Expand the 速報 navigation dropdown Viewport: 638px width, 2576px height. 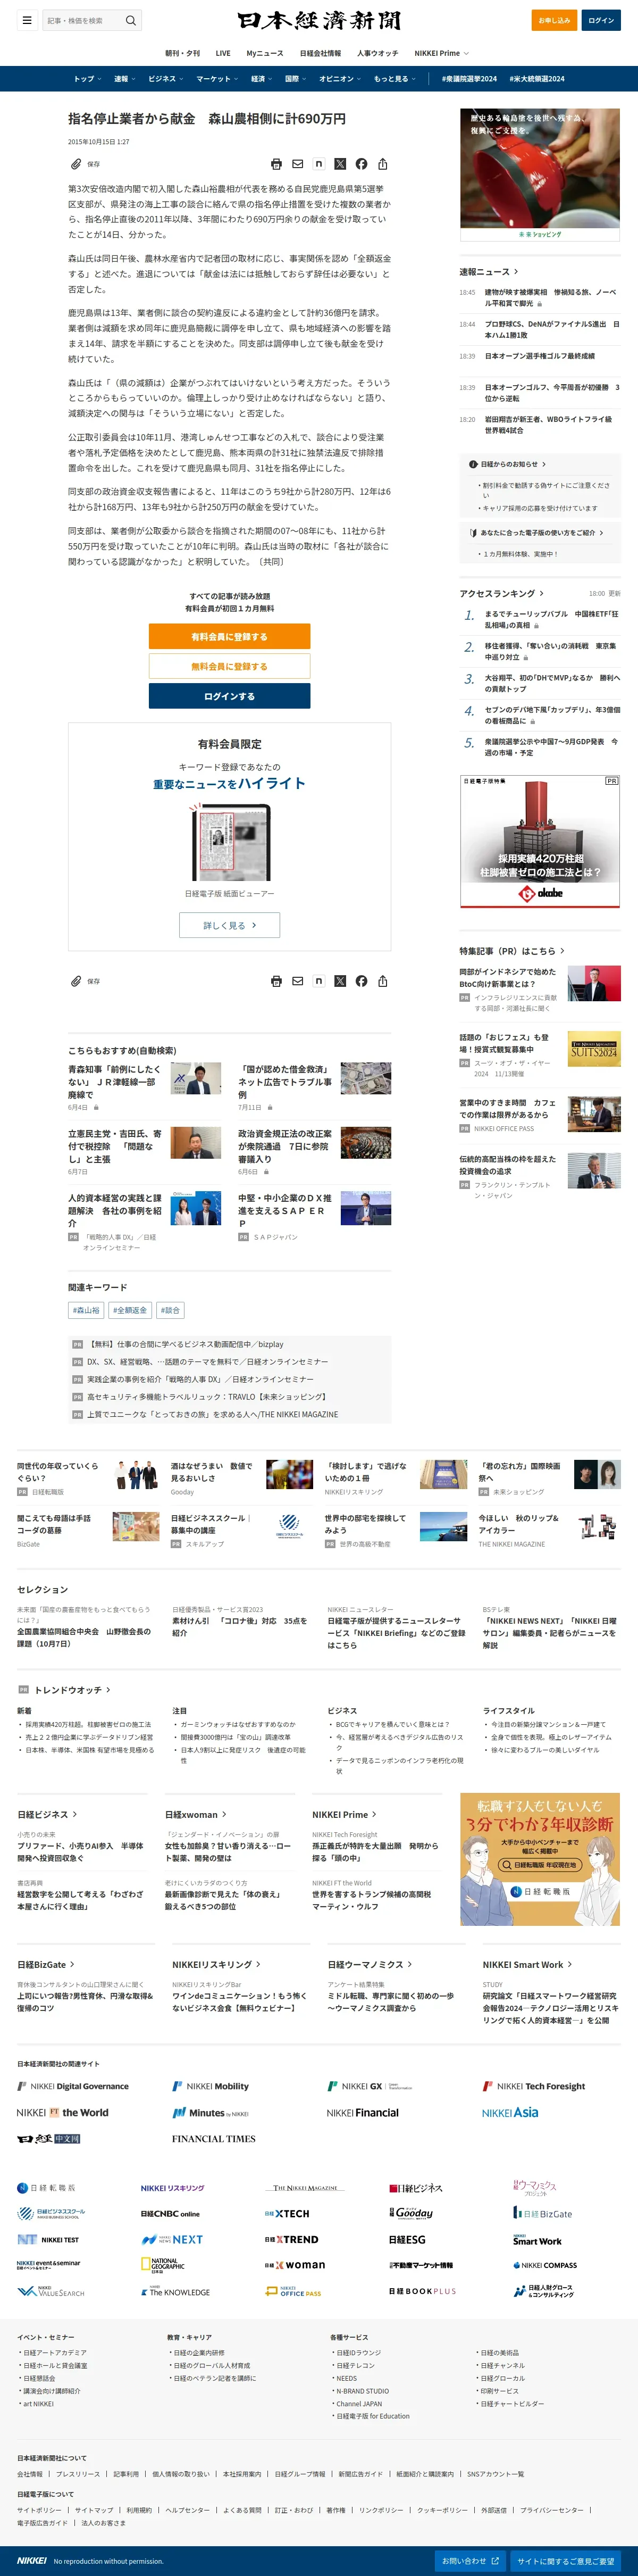coord(124,79)
